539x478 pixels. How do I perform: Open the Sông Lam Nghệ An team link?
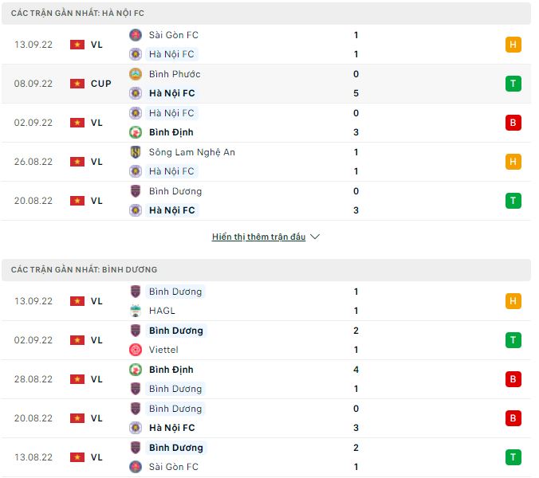[191, 152]
